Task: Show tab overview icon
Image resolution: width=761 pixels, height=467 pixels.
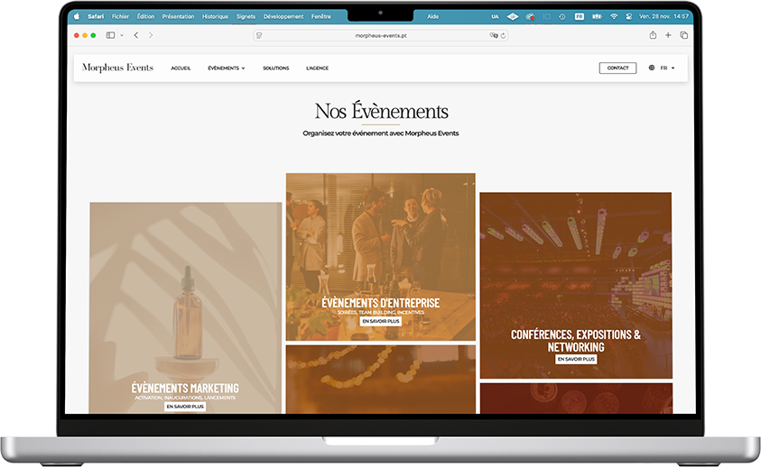Action: coord(683,35)
